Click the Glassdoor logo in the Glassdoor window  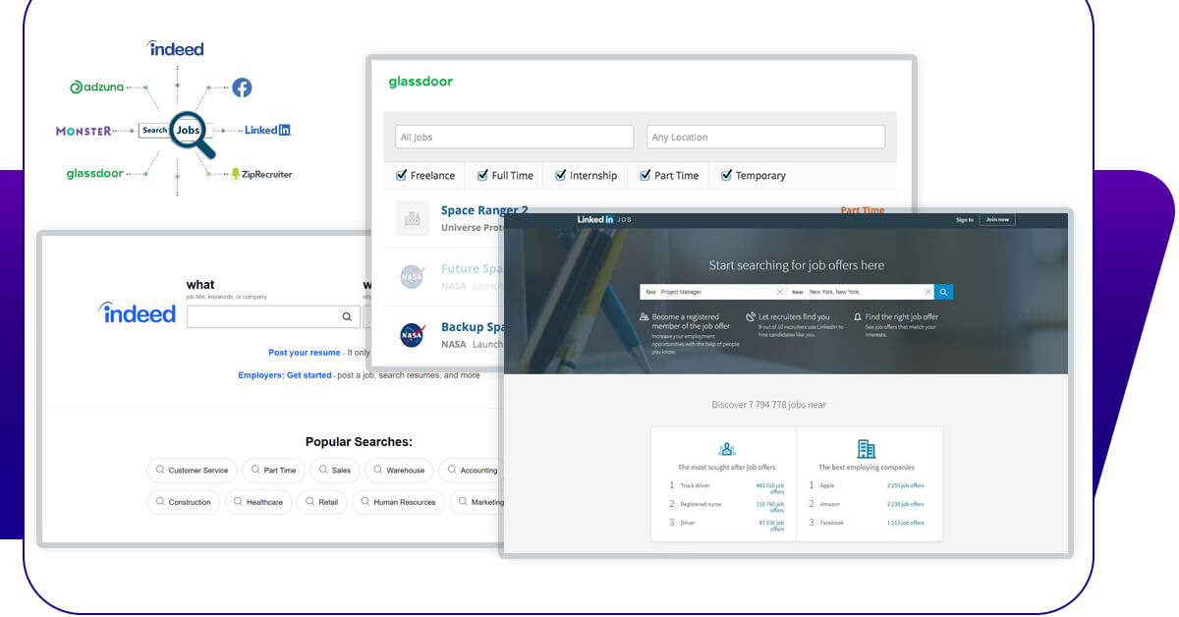tap(421, 82)
